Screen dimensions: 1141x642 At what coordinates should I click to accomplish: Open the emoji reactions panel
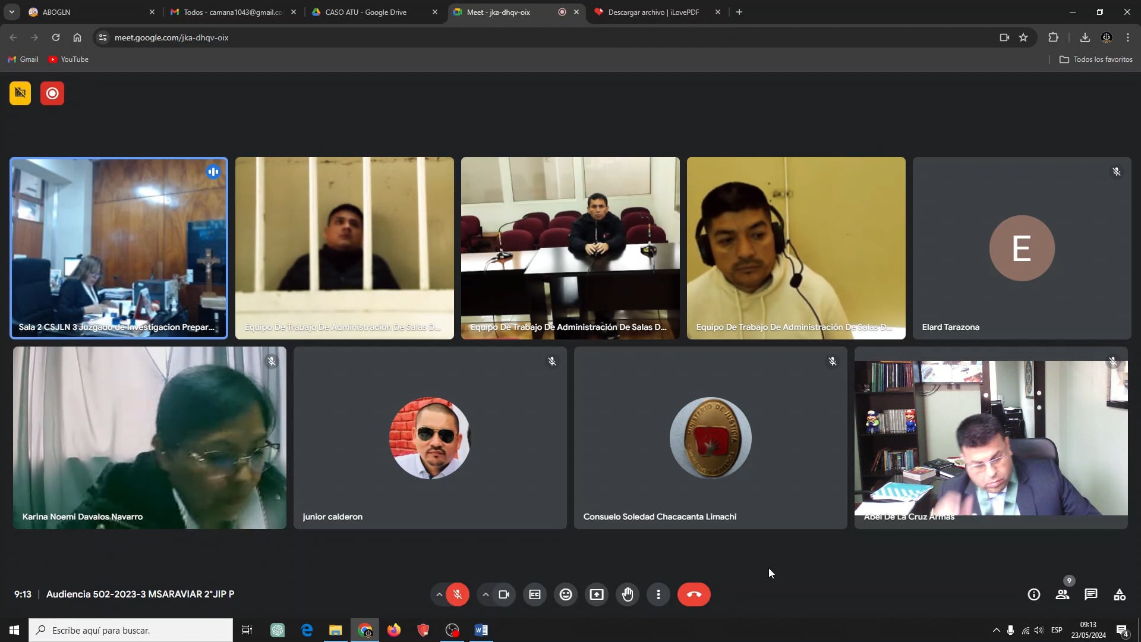click(566, 594)
